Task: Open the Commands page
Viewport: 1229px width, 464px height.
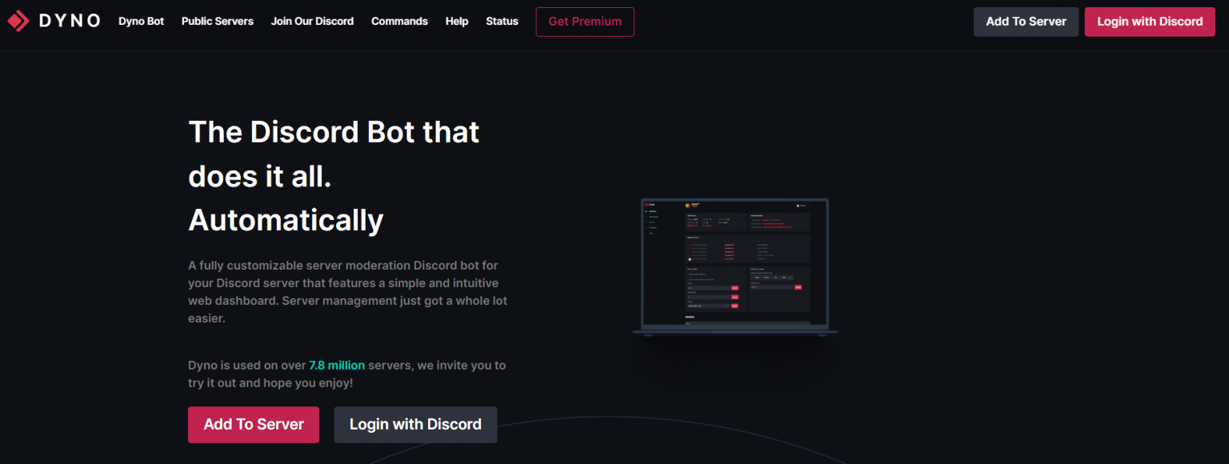Action: tap(399, 22)
